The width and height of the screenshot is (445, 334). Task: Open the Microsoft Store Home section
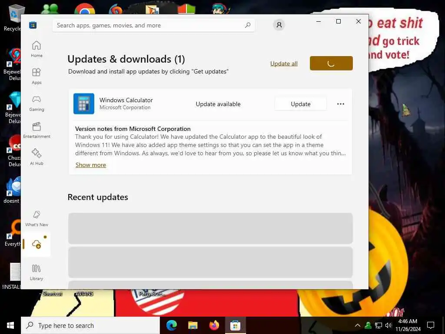(37, 49)
